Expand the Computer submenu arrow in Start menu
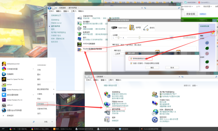Viewport: 218px width, 131px height. click(54, 94)
